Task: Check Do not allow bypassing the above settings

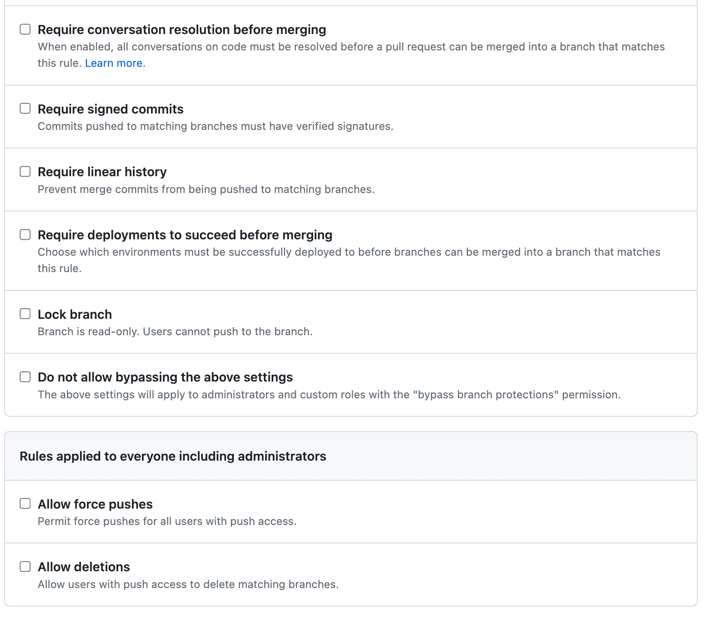Action: 25,377
